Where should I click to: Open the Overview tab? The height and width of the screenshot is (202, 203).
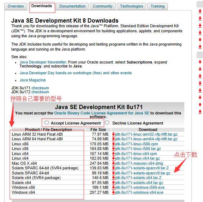(16, 6)
